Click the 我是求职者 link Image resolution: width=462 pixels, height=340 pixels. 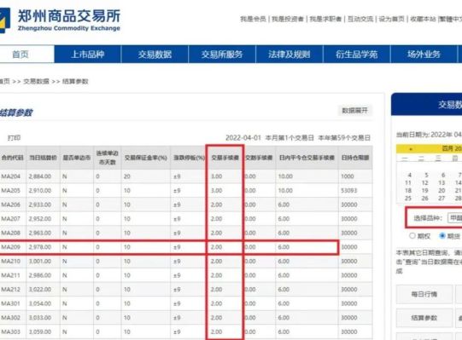click(x=325, y=19)
